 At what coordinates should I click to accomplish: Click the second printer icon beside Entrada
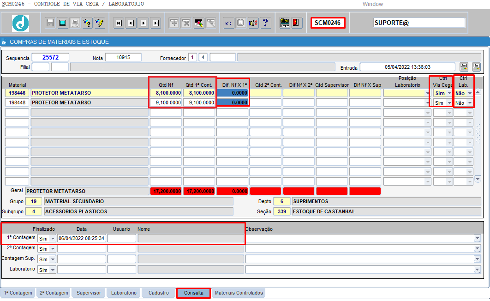tap(476, 67)
